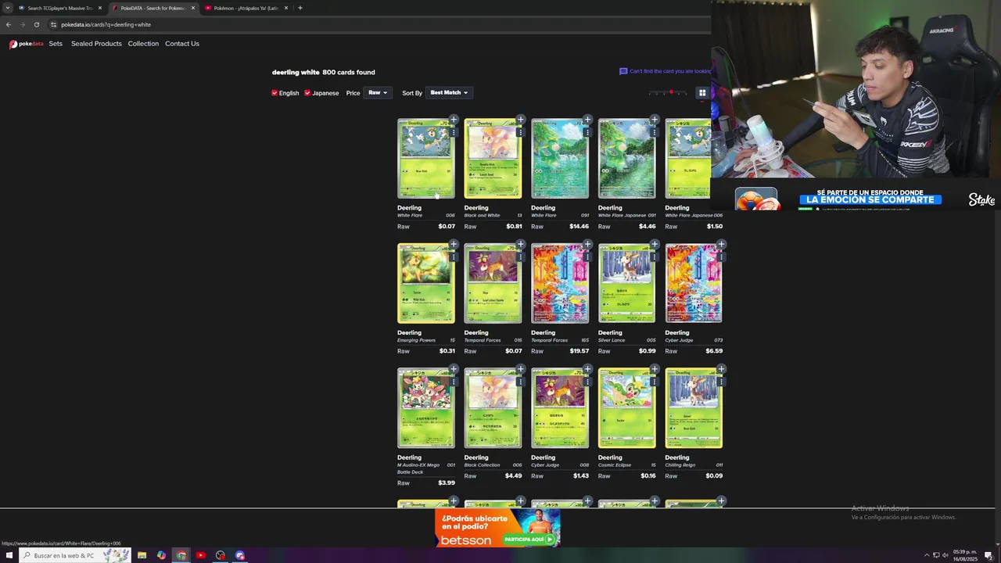The height and width of the screenshot is (563, 1001).
Task: Open White Flare 091 $14.46 card image
Action: pyautogui.click(x=560, y=159)
